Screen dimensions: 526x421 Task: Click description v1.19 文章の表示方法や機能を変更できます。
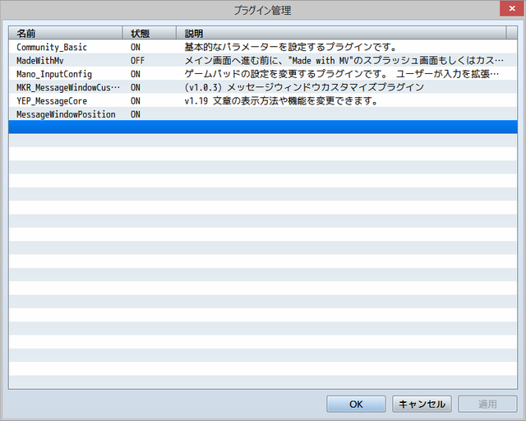[x=281, y=100]
